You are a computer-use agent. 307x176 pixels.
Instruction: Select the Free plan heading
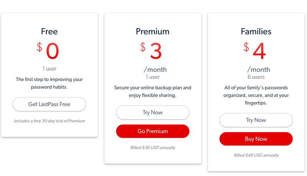[49, 31]
